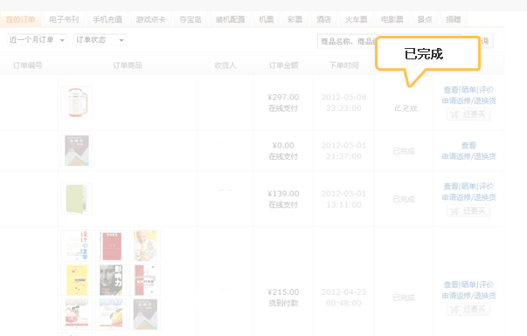Click 晒单 link in the ¥139.00 order
The image size is (527, 336).
[468, 186]
